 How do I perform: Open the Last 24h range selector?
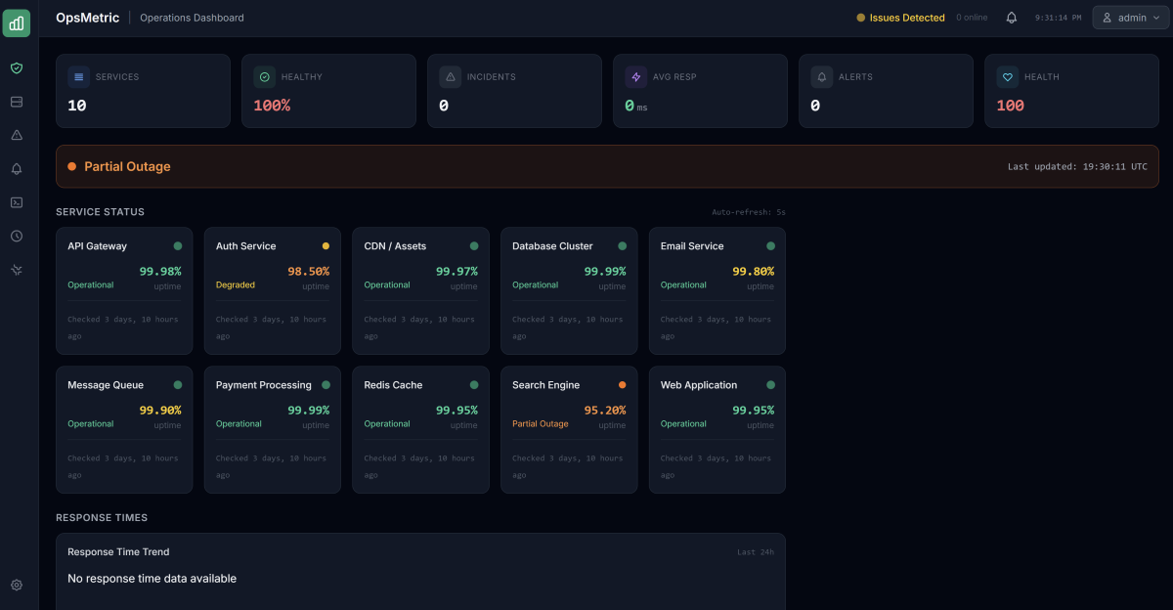point(755,550)
